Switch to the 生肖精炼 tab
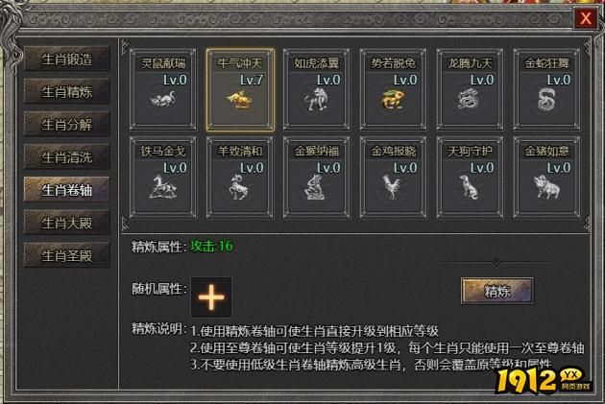 tap(67, 92)
